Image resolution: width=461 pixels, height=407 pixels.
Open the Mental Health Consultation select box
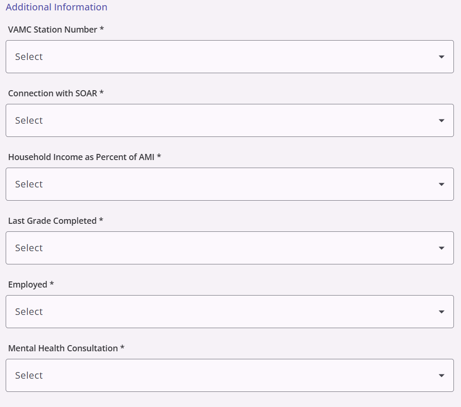pyautogui.click(x=230, y=375)
